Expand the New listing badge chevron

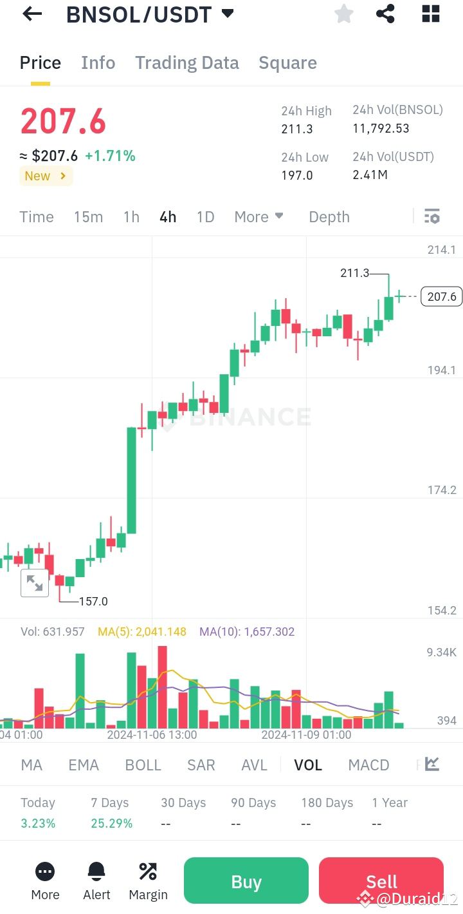pyautogui.click(x=62, y=175)
